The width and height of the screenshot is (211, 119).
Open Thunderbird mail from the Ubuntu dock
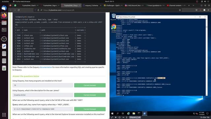tap(4, 8)
